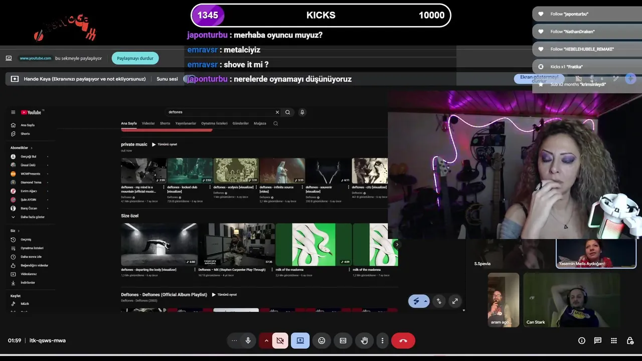Image resolution: width=642 pixels, height=361 pixels.
Task: Open host controls lock icon
Action: pyautogui.click(x=630, y=340)
